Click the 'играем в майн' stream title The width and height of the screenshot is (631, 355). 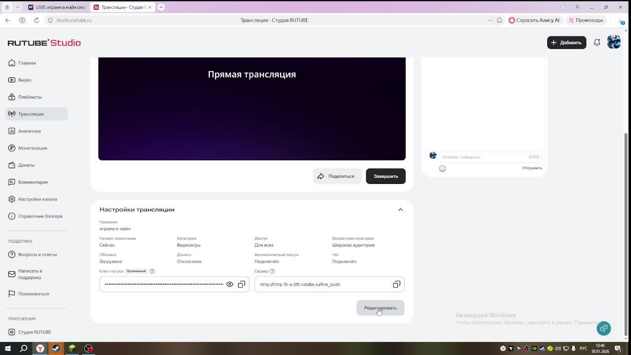(115, 229)
